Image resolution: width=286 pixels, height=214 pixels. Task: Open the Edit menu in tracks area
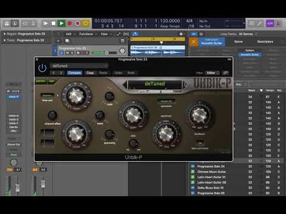pos(69,34)
